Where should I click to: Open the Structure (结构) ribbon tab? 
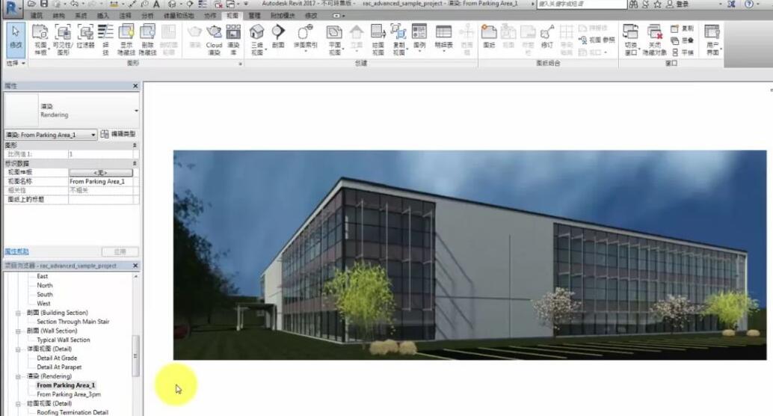point(58,16)
